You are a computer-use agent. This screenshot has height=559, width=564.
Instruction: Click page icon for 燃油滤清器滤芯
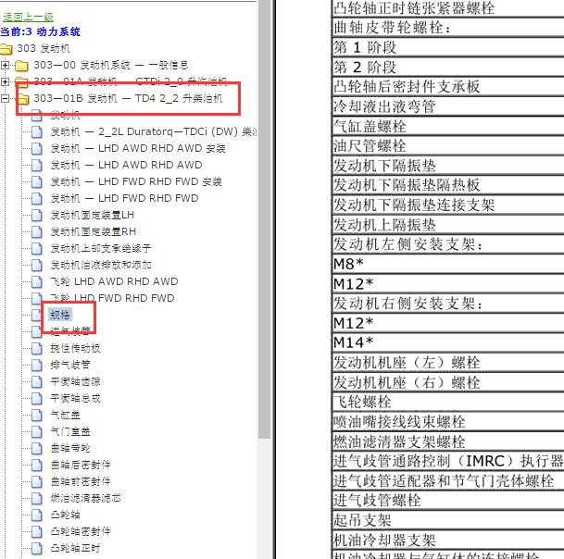37,498
